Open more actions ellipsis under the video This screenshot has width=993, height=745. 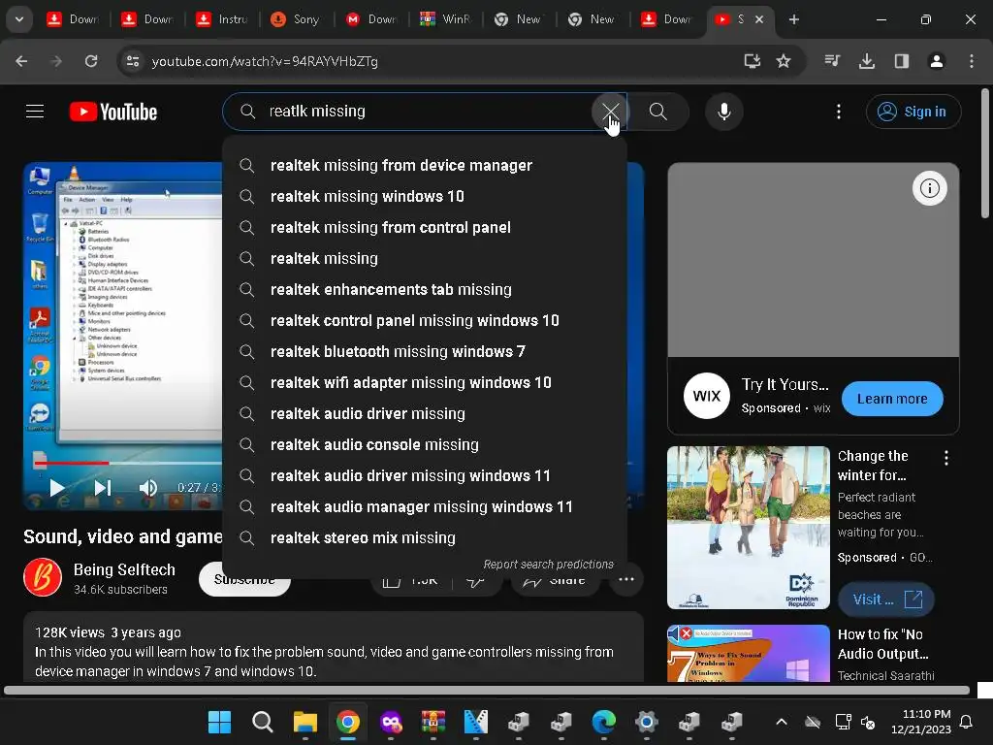(x=625, y=579)
